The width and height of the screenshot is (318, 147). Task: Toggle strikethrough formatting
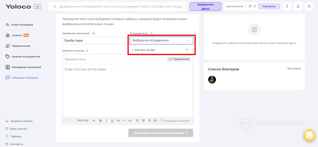tap(118, 121)
